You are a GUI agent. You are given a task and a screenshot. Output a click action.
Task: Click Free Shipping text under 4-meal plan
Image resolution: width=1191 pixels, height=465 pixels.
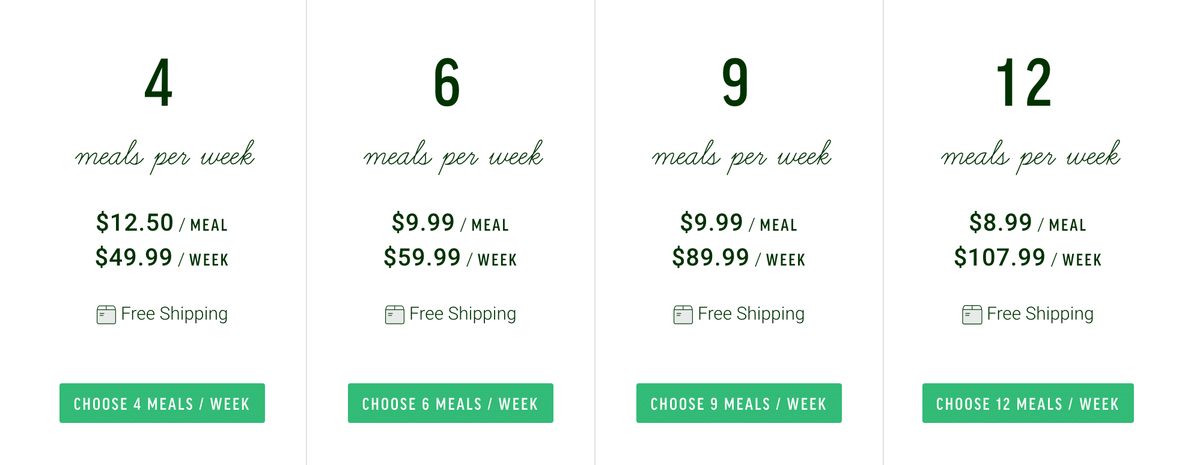174,314
